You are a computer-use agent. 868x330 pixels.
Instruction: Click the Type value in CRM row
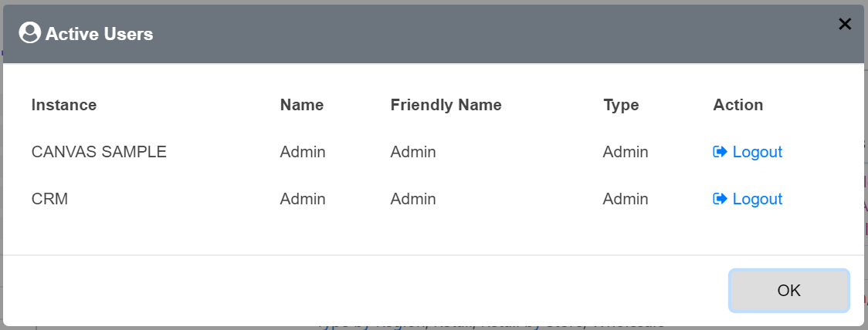point(626,199)
